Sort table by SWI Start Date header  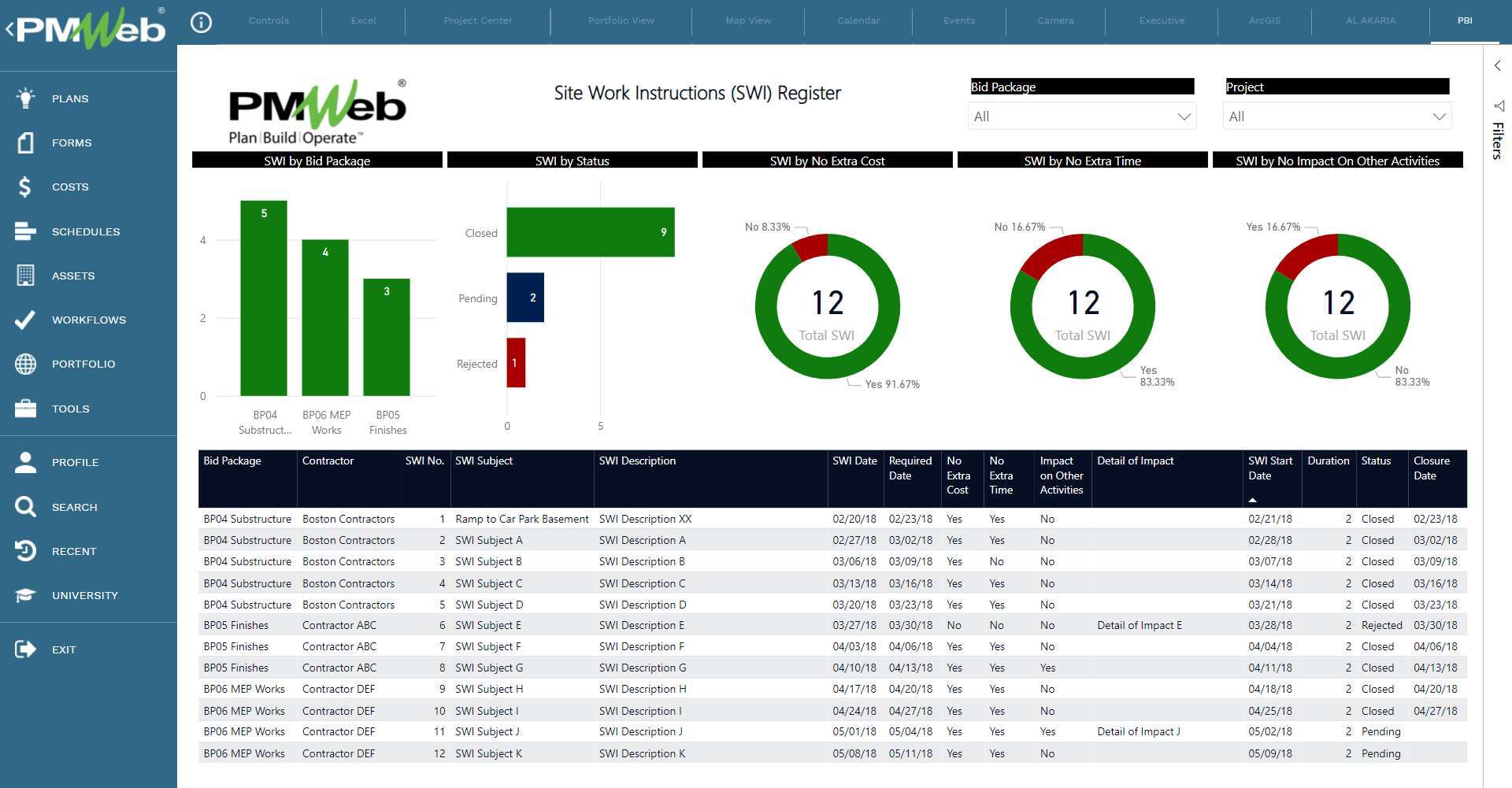click(x=1269, y=468)
